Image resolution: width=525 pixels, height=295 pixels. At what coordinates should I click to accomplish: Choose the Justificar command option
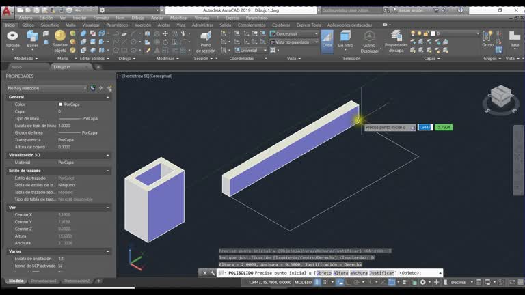tap(381, 273)
